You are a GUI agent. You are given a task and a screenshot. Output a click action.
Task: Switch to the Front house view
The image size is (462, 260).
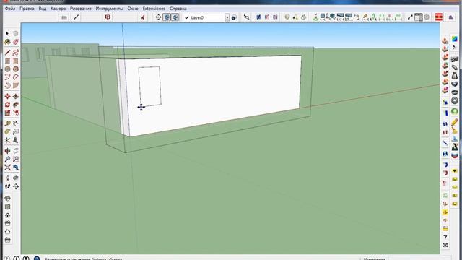[7, 215]
